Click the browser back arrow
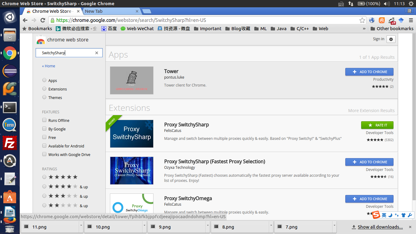 click(25, 20)
